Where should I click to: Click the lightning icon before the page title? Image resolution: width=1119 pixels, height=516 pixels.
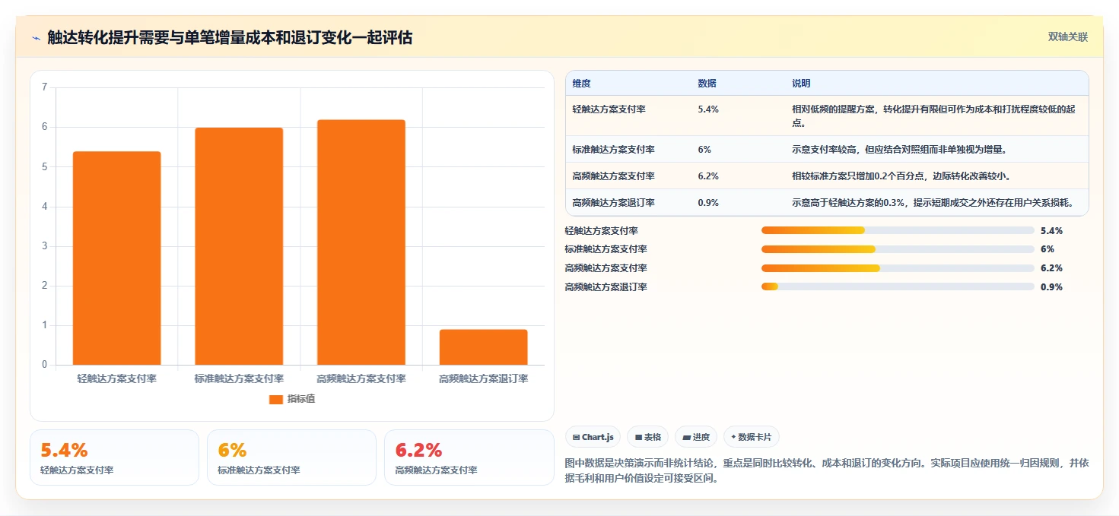(x=36, y=38)
